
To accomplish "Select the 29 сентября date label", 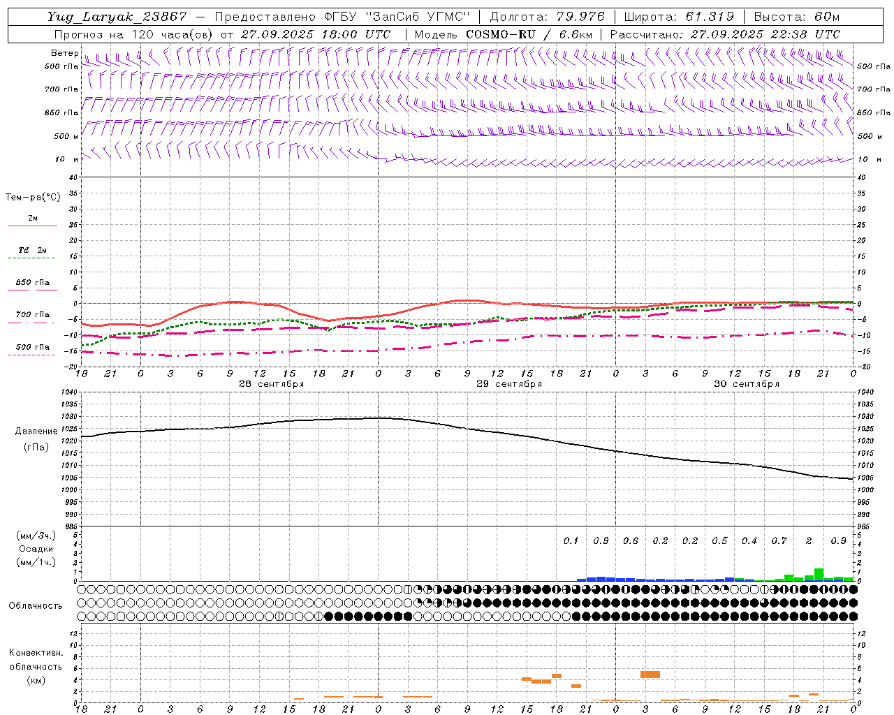I will click(508, 383).
